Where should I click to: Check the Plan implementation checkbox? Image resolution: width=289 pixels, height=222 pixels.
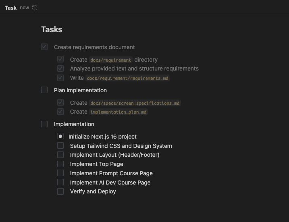point(44,90)
